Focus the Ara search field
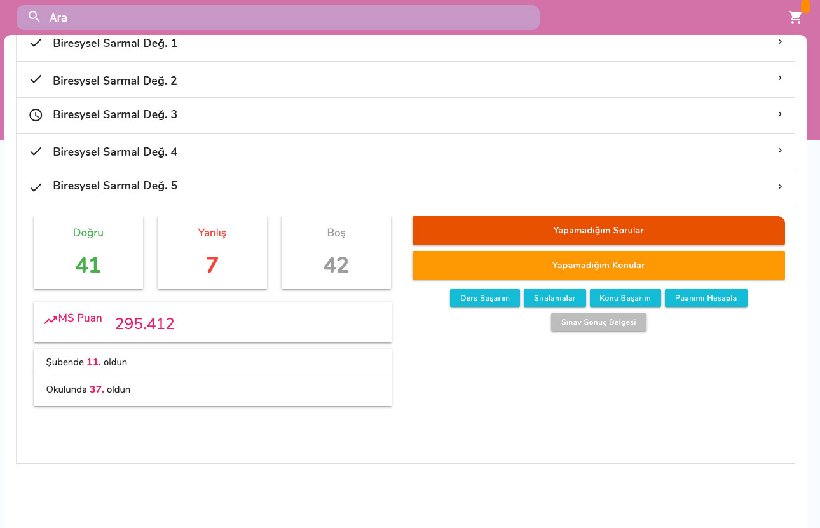The image size is (820, 528). tap(286, 17)
